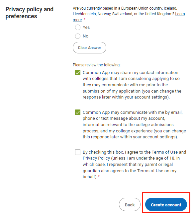Uncheck the communicate by email checkbox
The image size is (193, 215).
(77, 112)
